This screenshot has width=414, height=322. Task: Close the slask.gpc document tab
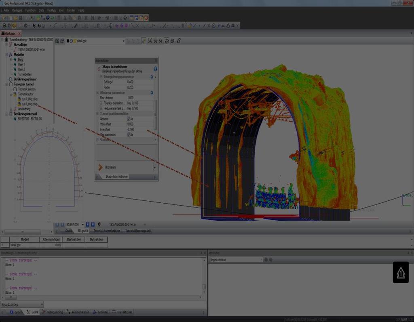tap(19, 34)
